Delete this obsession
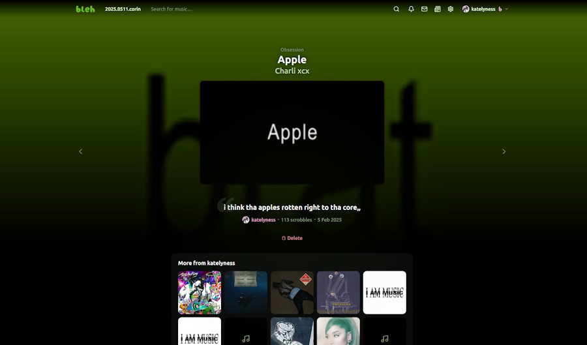Image resolution: width=587 pixels, height=345 pixels. [x=292, y=238]
